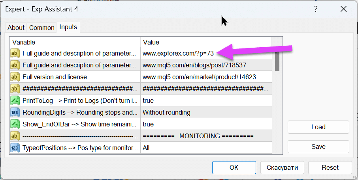Click the Show_EndOfBar boolean type icon
This screenshot has width=358, height=180.
pyautogui.click(x=15, y=124)
